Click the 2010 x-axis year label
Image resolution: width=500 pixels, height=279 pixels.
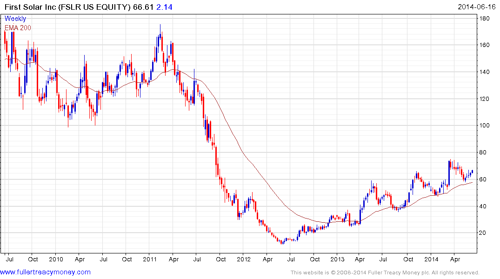click(56, 259)
